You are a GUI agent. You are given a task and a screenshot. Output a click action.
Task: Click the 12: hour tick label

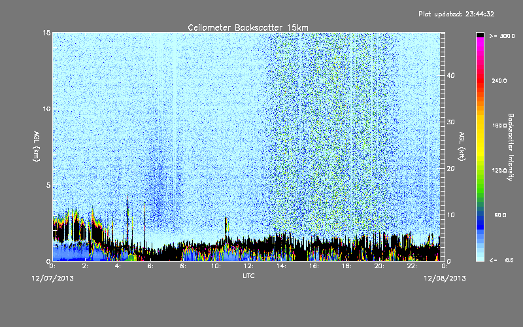[x=248, y=266]
